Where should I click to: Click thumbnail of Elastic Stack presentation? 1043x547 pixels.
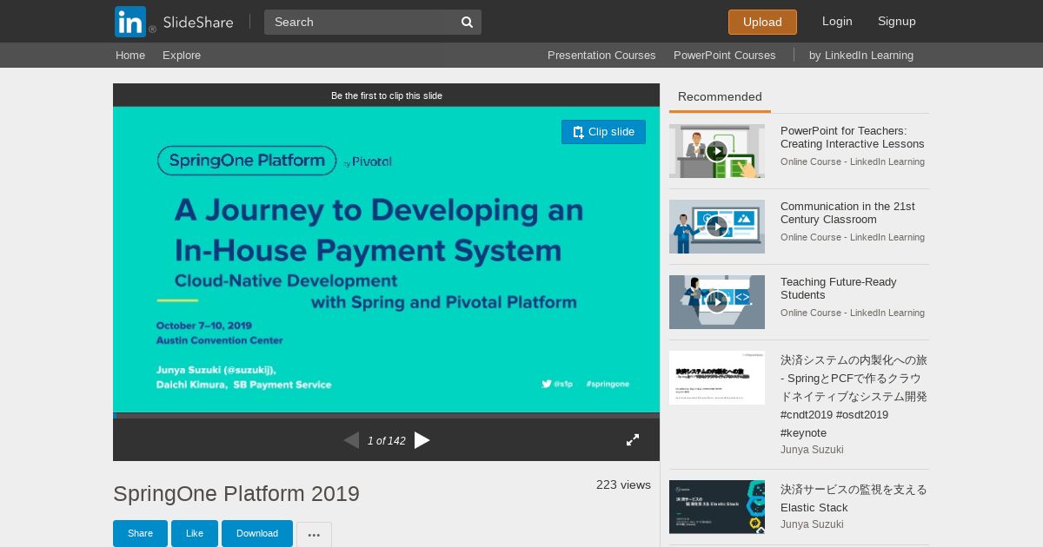click(x=717, y=507)
